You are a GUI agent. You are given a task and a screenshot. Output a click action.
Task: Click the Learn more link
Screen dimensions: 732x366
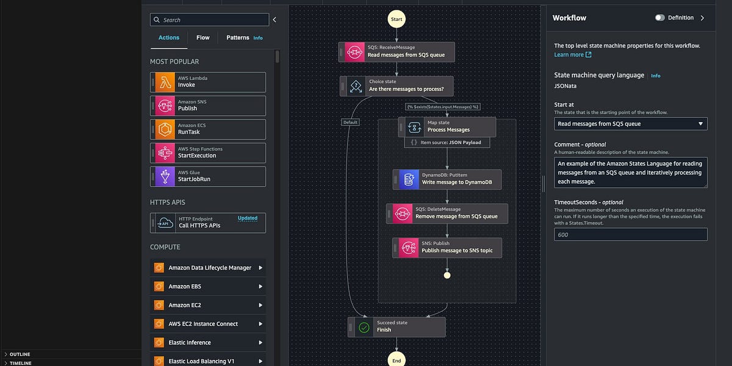coord(569,54)
